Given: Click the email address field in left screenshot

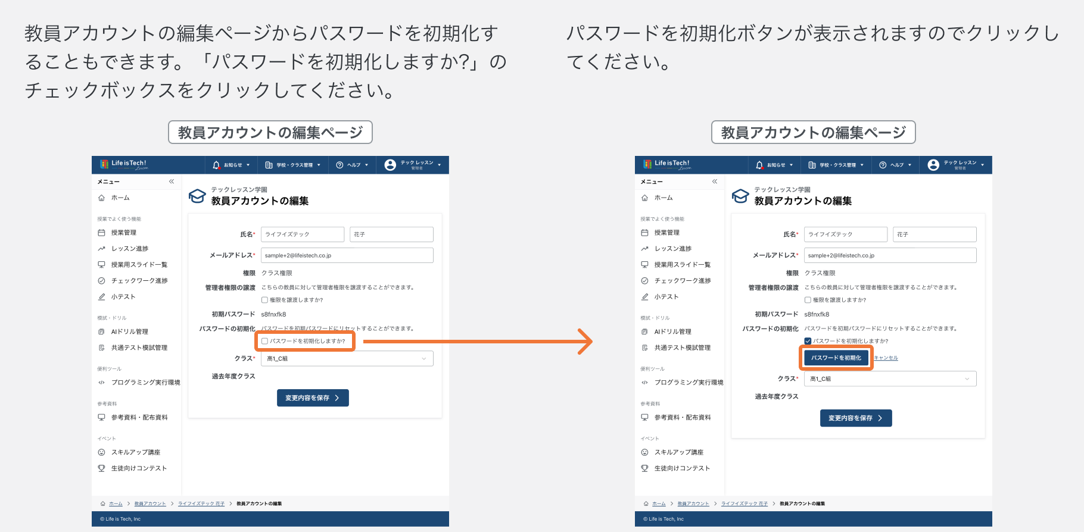Looking at the screenshot, I should (347, 255).
